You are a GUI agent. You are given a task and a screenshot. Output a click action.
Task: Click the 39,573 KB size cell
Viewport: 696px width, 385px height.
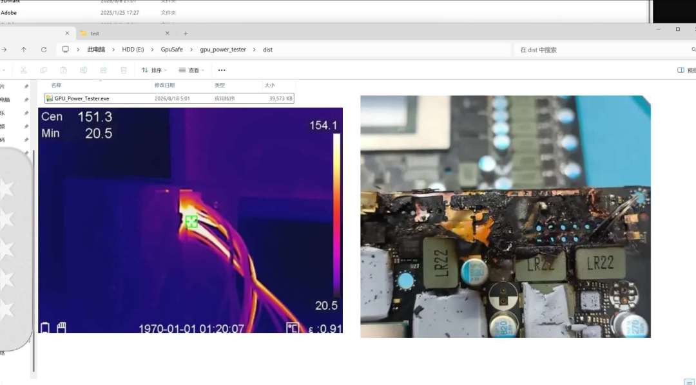pyautogui.click(x=280, y=99)
